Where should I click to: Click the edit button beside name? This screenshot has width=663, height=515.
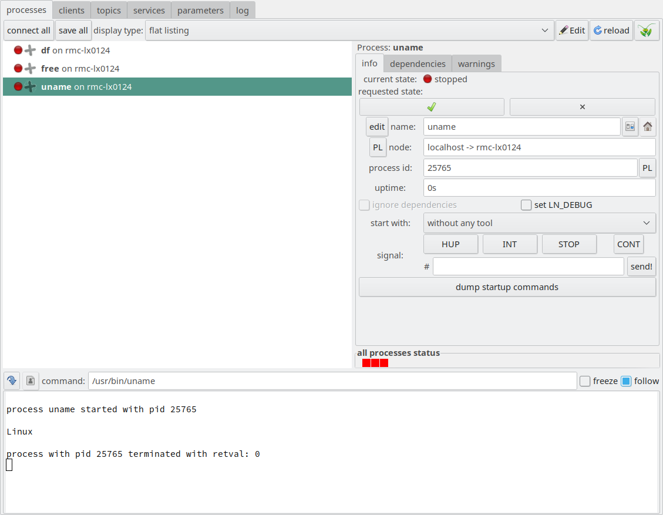point(377,126)
